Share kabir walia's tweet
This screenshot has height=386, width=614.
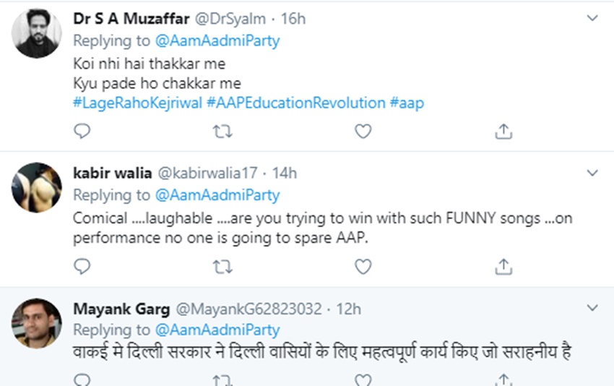tap(503, 267)
